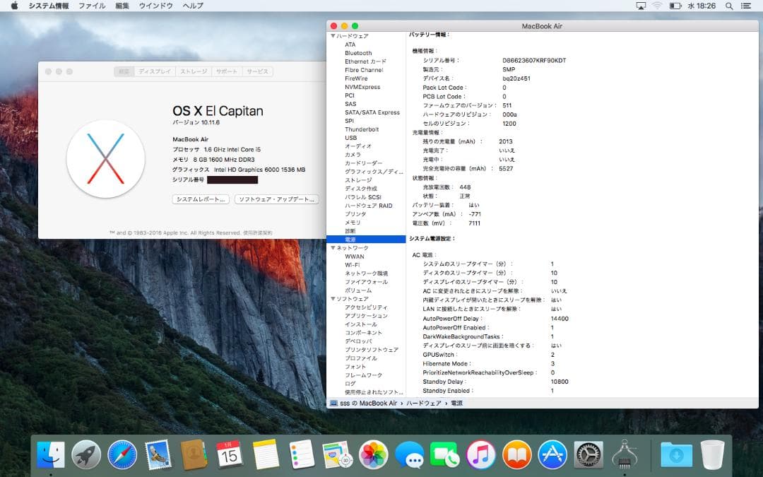
Task: Open Calendar icon showing 15
Action: point(229,454)
